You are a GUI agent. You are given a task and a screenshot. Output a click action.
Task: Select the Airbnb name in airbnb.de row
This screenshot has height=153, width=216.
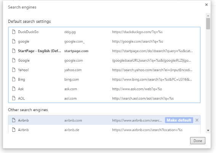coord(23,130)
